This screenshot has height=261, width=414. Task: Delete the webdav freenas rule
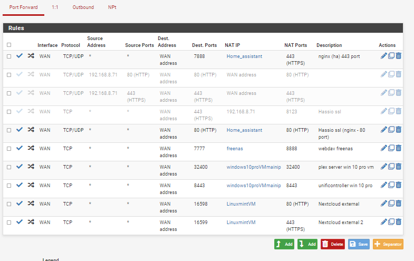[x=398, y=148]
